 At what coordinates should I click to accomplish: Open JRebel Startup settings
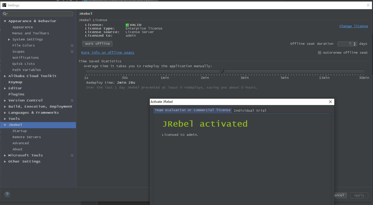[x=19, y=131]
